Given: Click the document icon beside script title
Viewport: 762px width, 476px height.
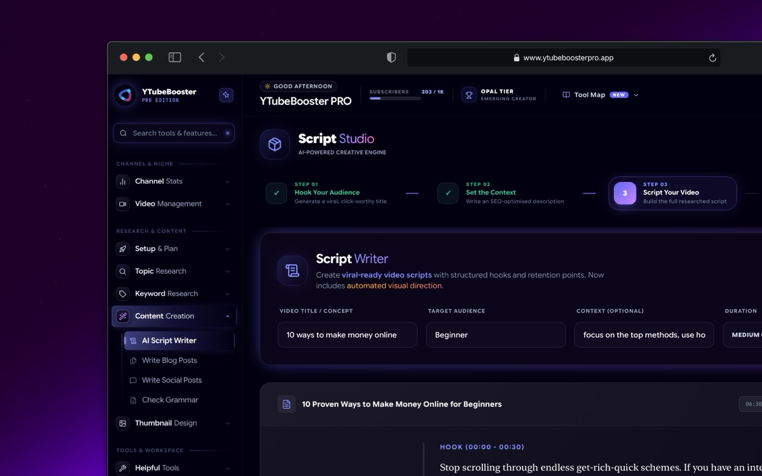Looking at the screenshot, I should point(286,404).
